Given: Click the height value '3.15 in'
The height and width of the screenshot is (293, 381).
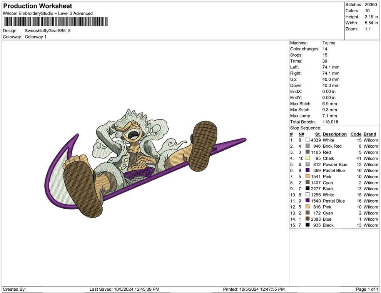Looking at the screenshot, I should [x=371, y=17].
